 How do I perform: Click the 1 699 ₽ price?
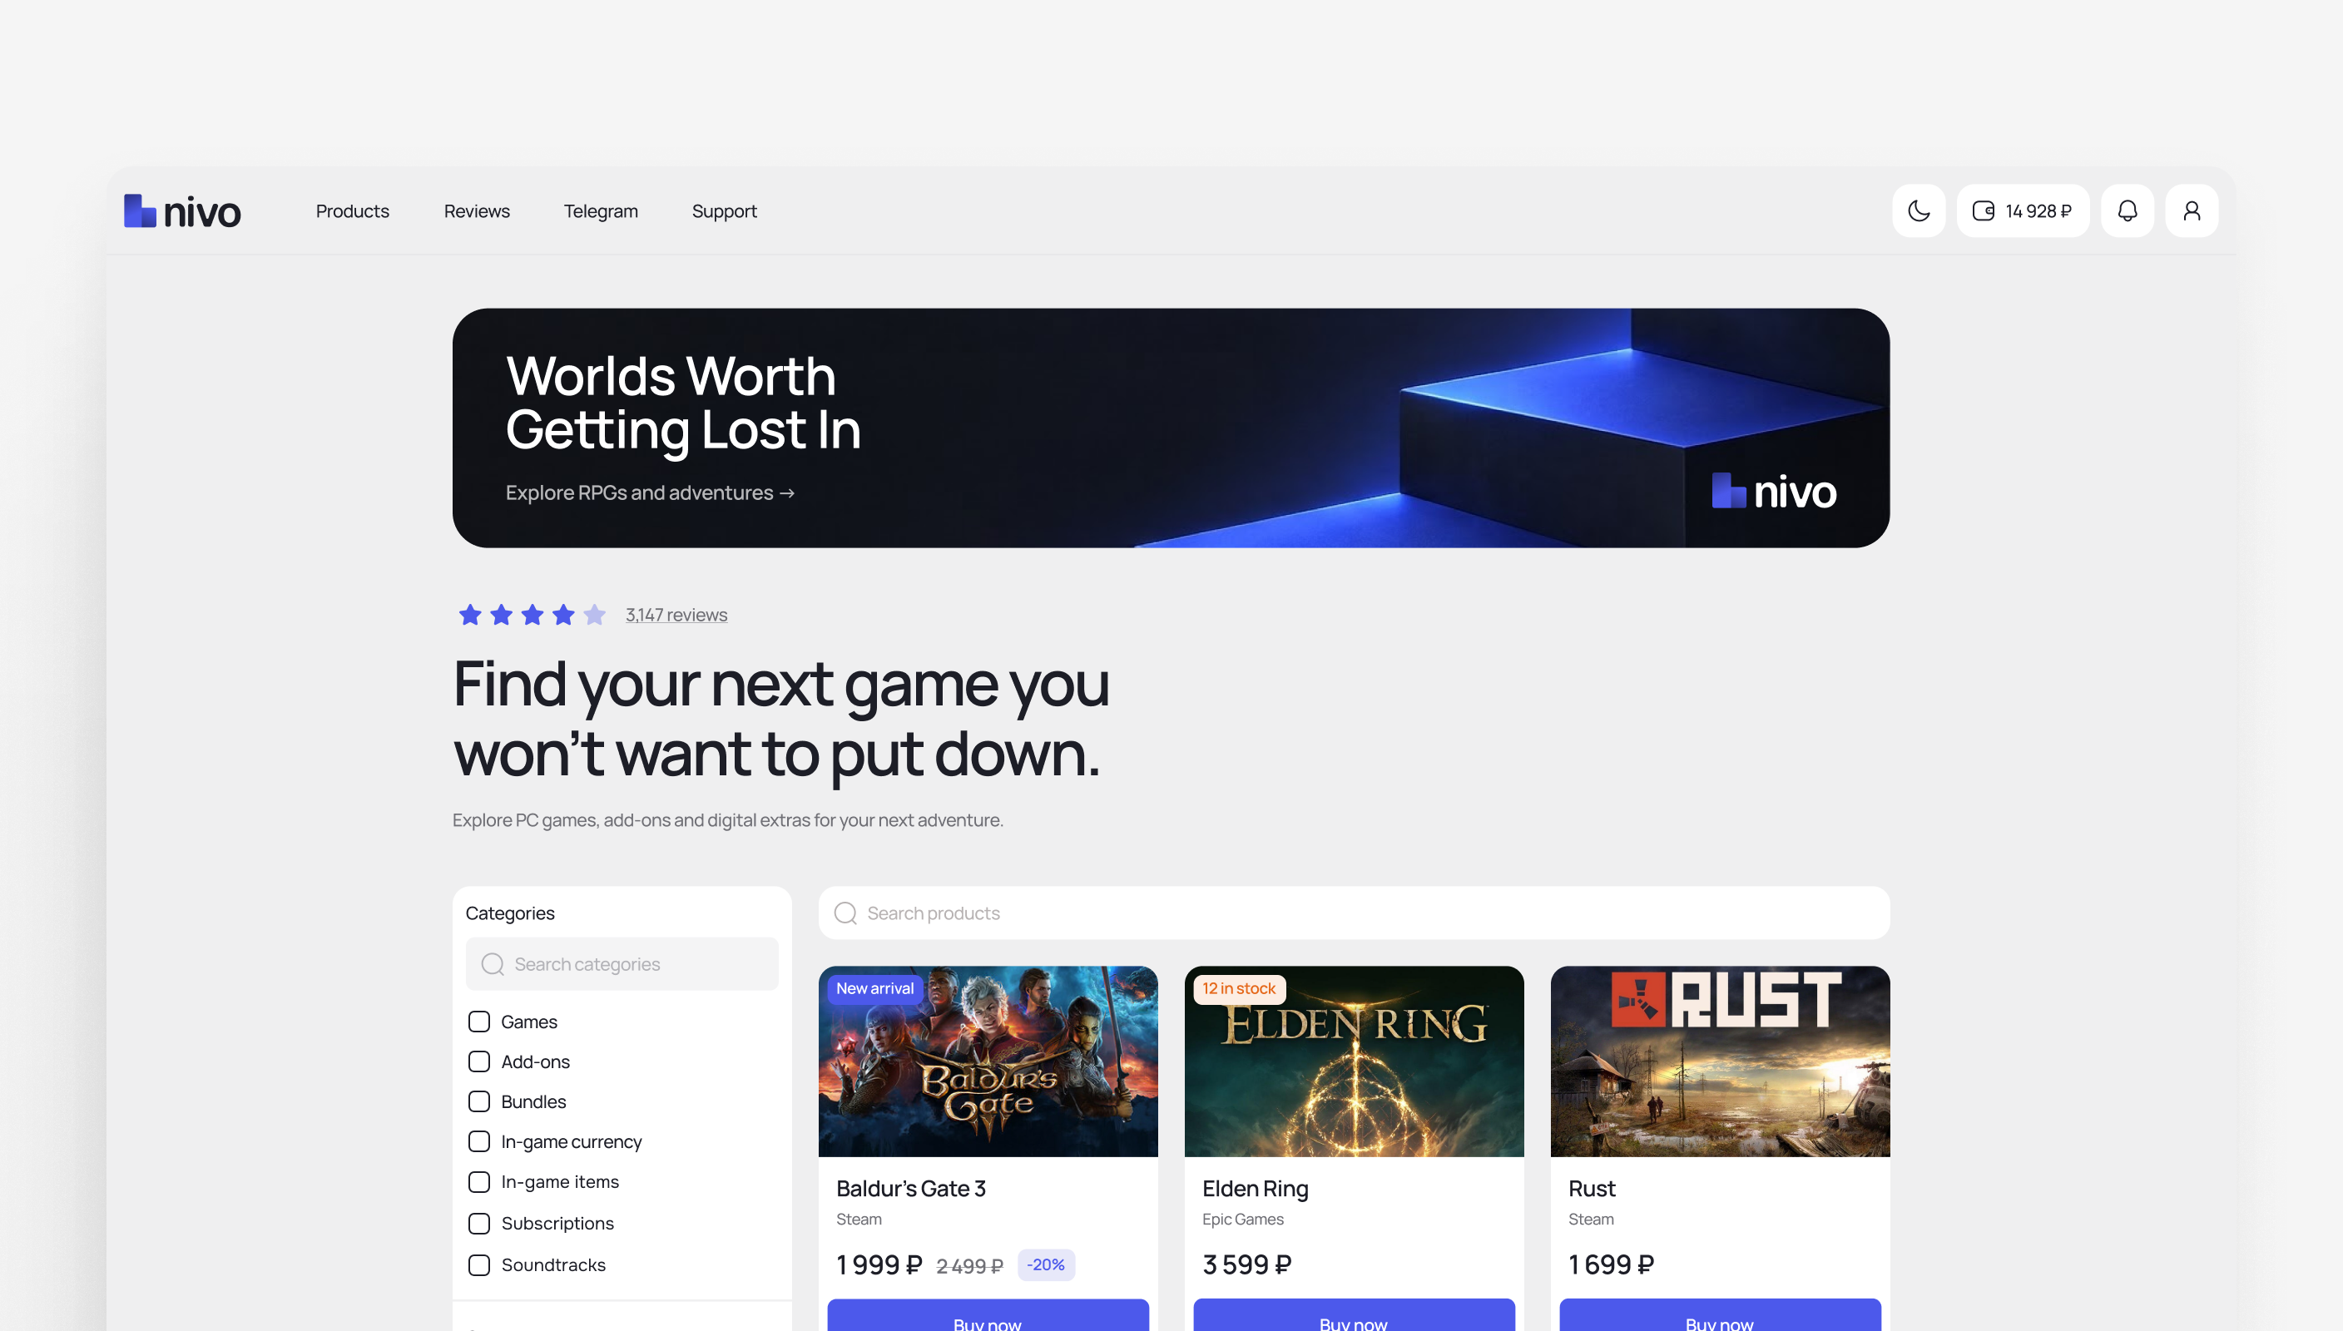coord(1611,1265)
